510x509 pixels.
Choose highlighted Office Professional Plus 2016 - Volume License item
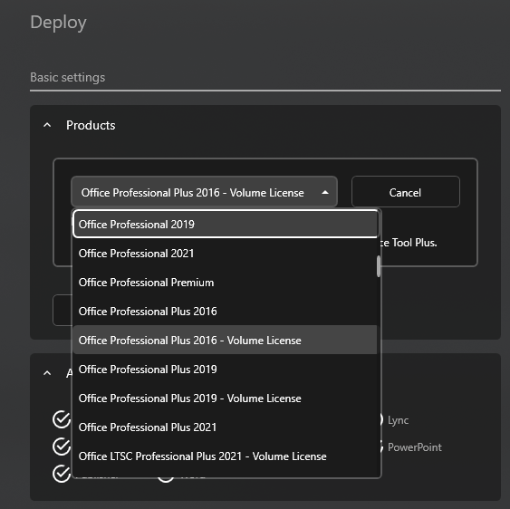(x=225, y=340)
